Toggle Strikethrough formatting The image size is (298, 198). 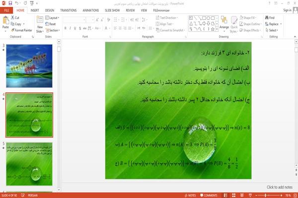pyautogui.click(x=85, y=28)
